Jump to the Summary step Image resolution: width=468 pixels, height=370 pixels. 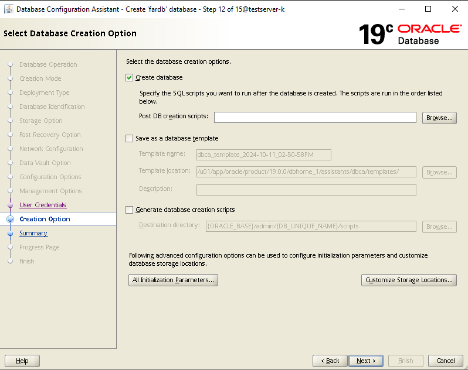(x=33, y=233)
